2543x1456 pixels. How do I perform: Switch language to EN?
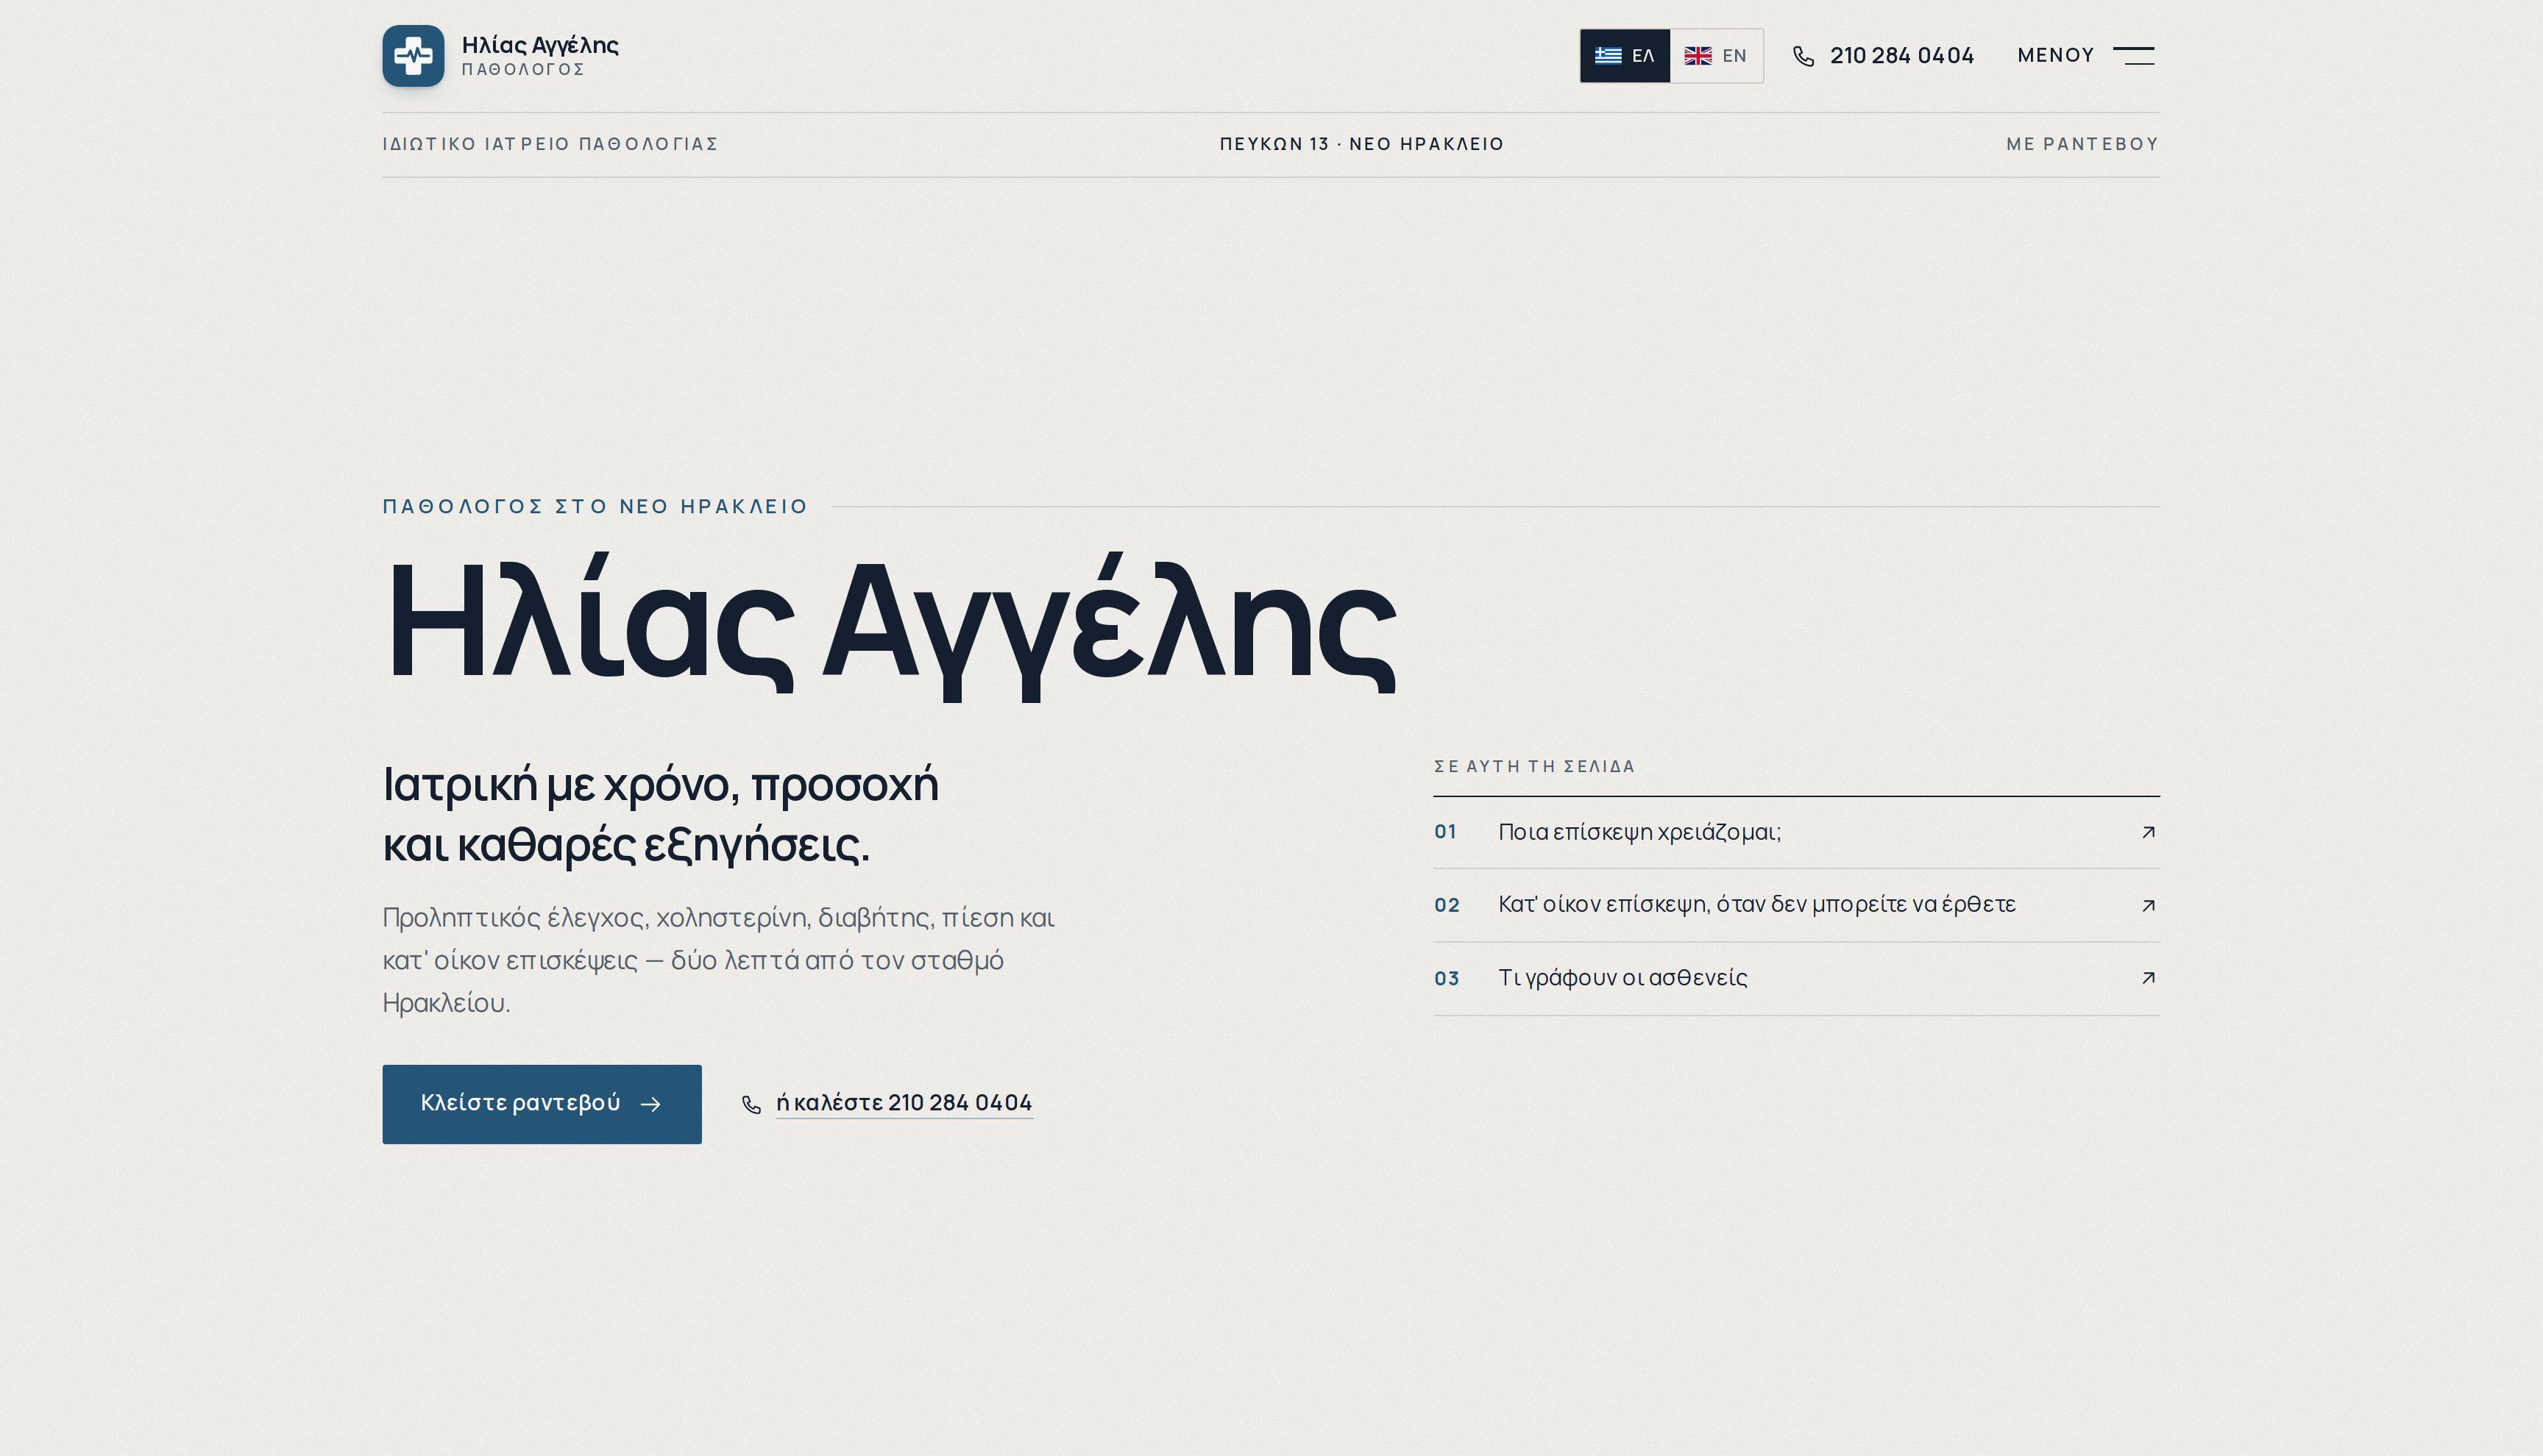[1716, 56]
